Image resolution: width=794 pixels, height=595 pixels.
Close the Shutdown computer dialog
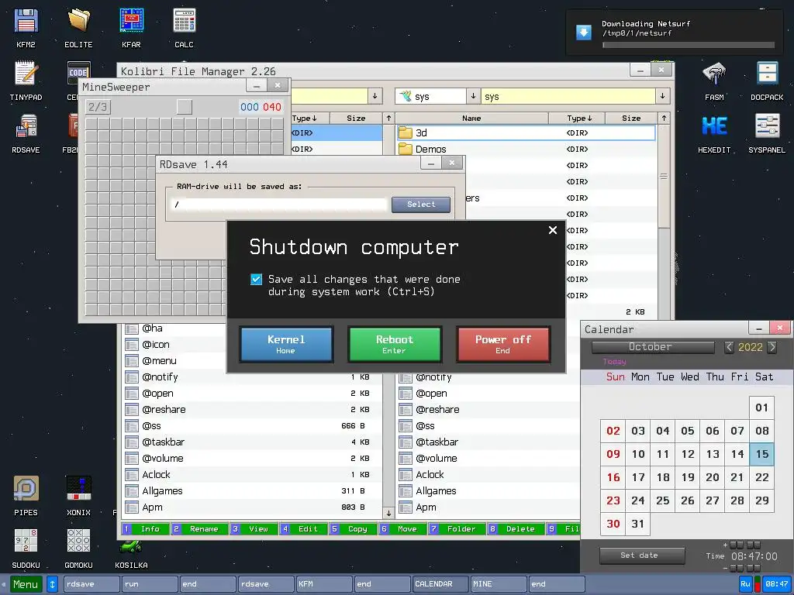(x=553, y=230)
